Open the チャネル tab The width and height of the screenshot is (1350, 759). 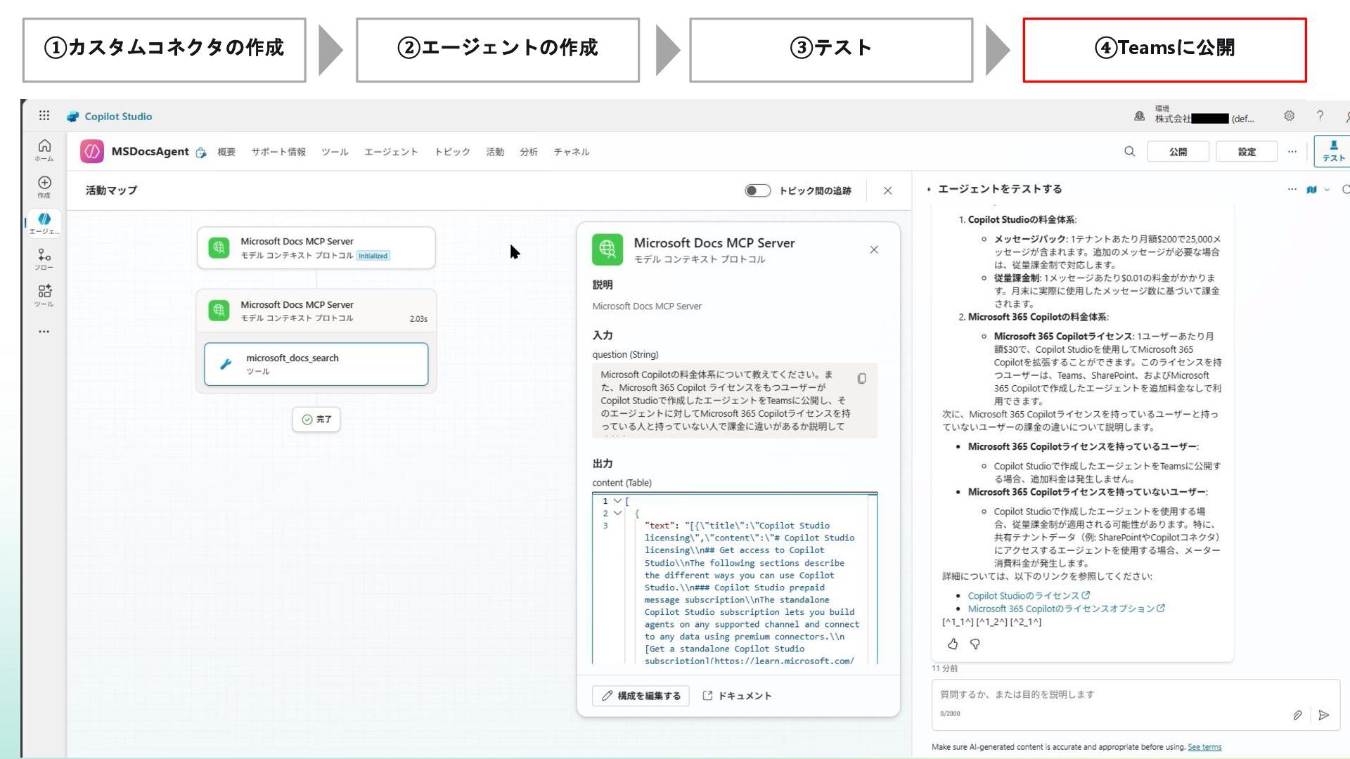(572, 152)
